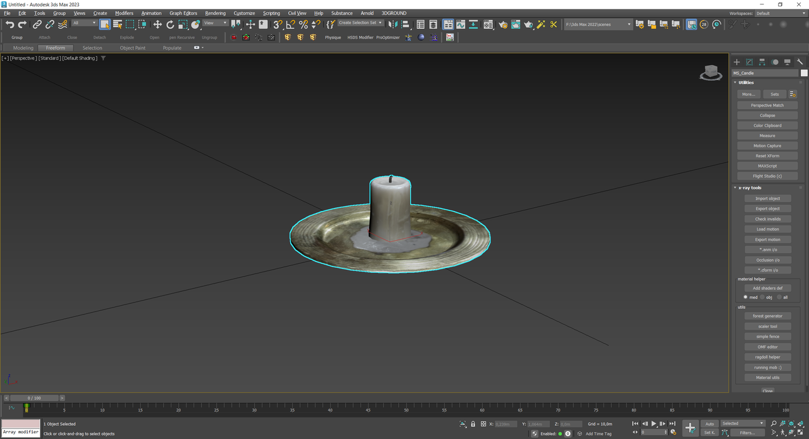Click the Undo arrow icon

point(9,25)
